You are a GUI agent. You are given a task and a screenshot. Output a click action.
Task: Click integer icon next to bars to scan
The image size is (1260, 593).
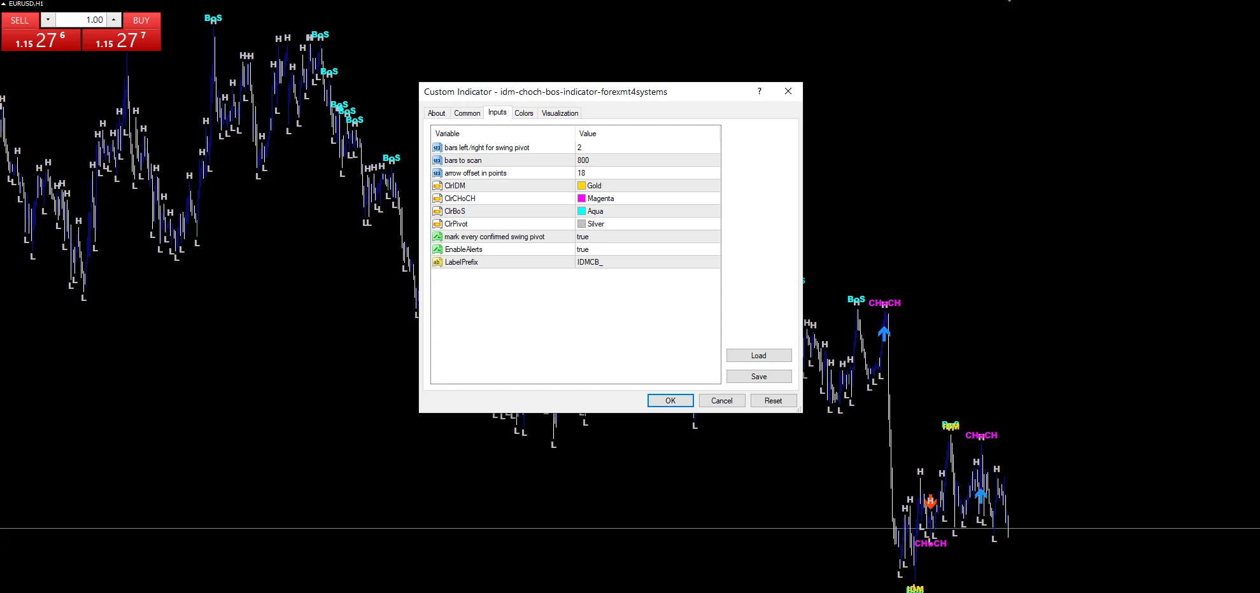click(x=437, y=160)
